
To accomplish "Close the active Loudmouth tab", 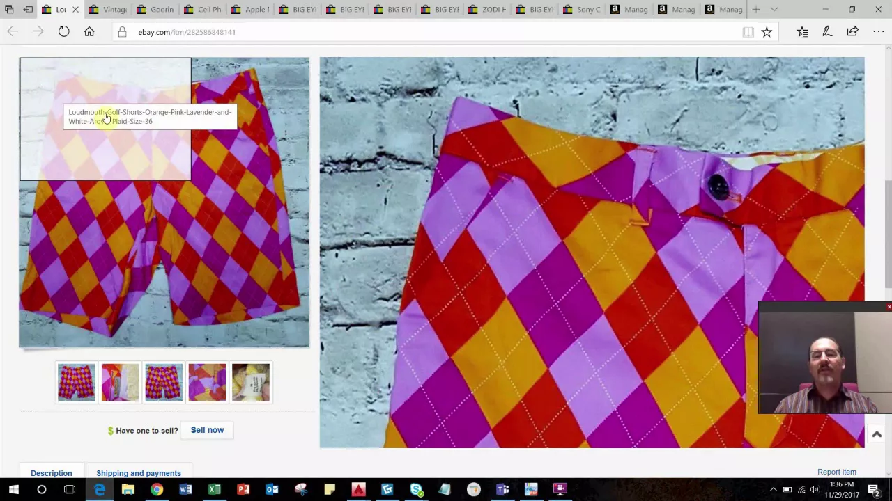I will pos(75,10).
